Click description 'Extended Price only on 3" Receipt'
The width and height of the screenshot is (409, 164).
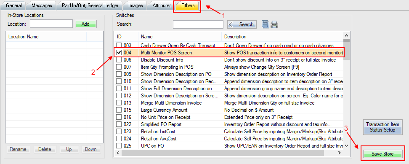pos(258,117)
